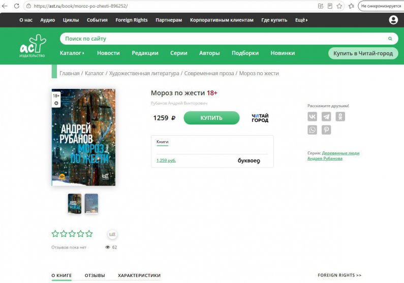Open the Где купить menu item
Viewport: 404px width, 283px height.
point(274,20)
